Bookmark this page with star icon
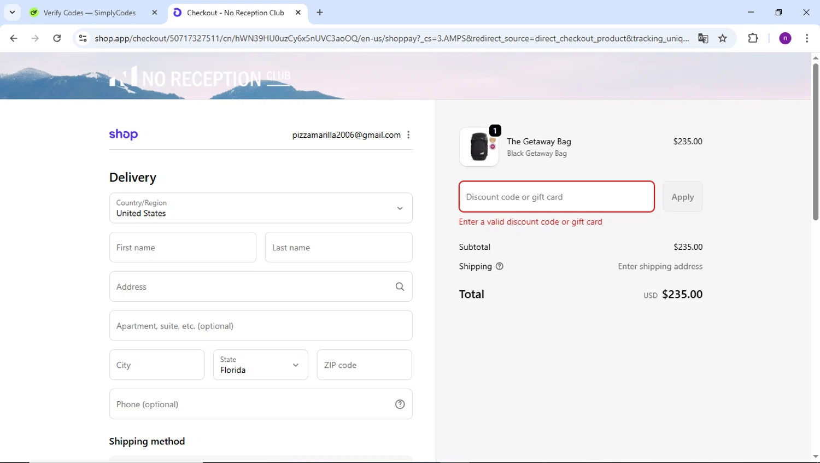The width and height of the screenshot is (820, 463). [723, 38]
